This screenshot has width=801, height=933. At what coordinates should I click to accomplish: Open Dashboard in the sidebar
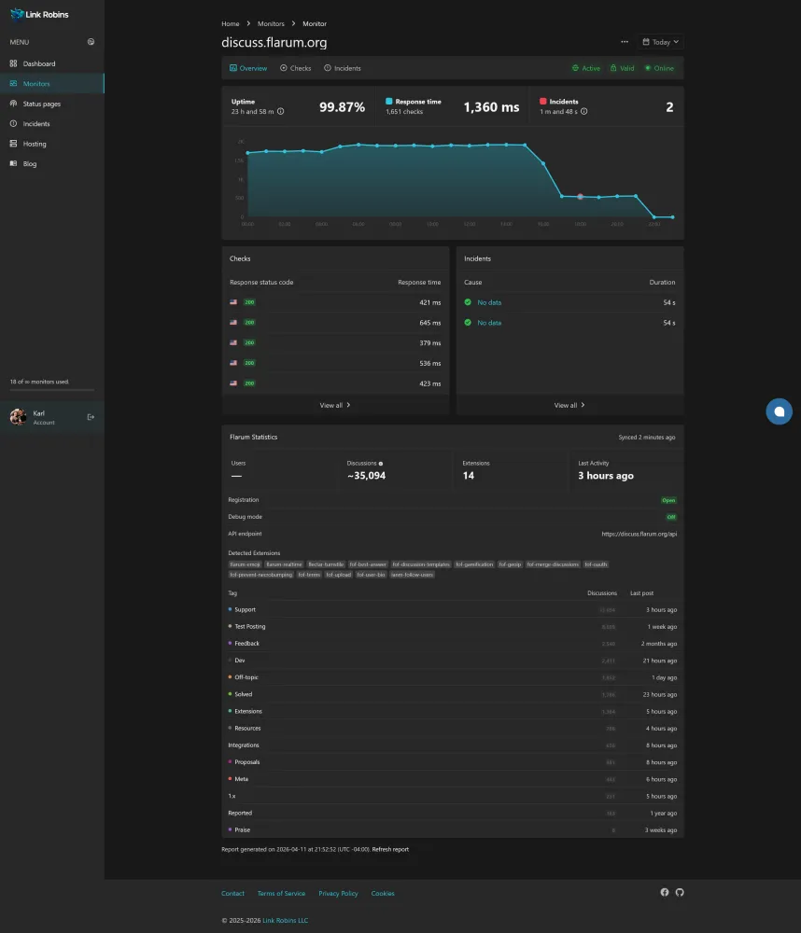(x=51, y=63)
